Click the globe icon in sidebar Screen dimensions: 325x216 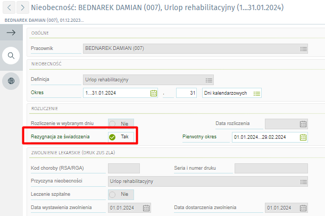click(x=11, y=81)
